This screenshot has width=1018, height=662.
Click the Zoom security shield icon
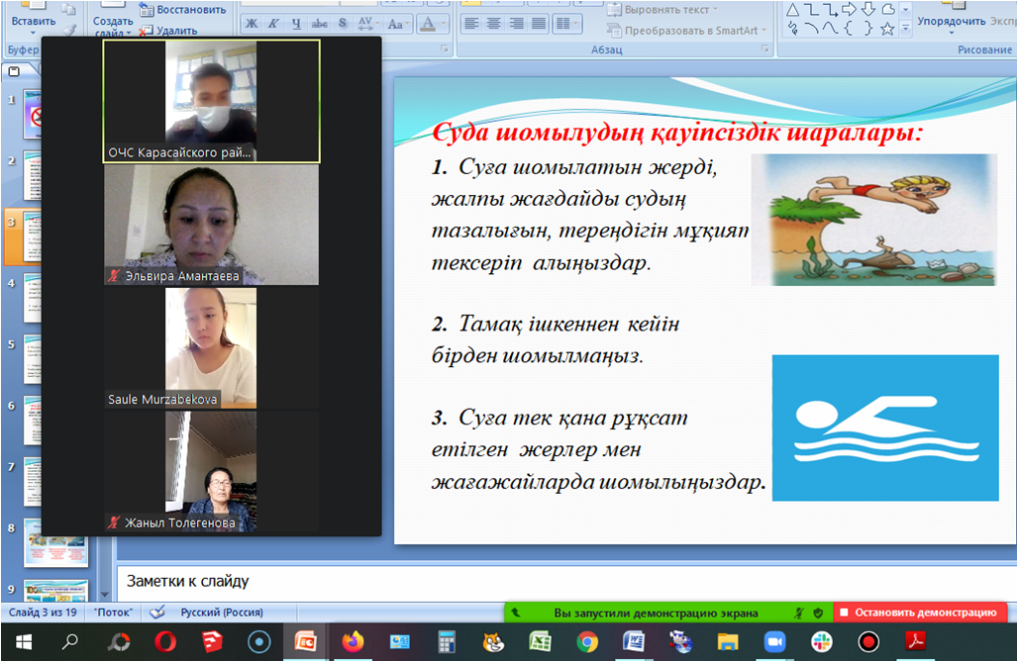pos(818,613)
